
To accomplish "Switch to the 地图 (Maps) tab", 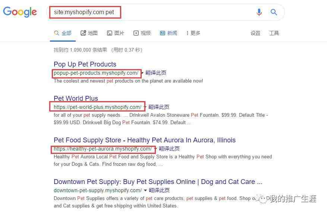I will click(x=89, y=33).
